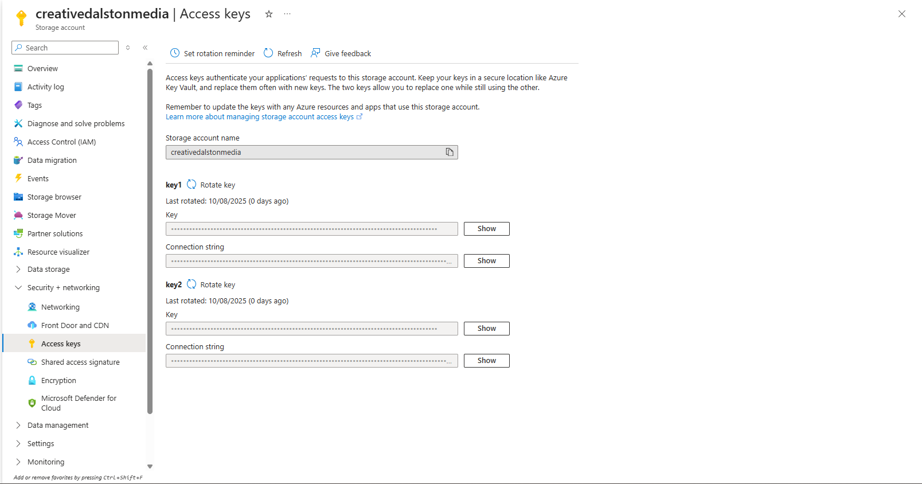The image size is (922, 484).
Task: Expand Data management section
Action: pyautogui.click(x=18, y=425)
